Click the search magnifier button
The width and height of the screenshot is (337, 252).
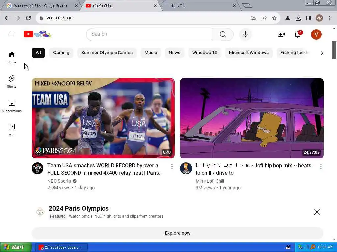(x=223, y=34)
